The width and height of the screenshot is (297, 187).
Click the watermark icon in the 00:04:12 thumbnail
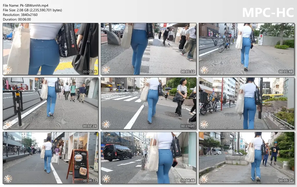coord(8,179)
